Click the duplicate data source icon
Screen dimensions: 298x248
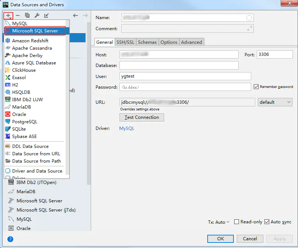(27, 15)
